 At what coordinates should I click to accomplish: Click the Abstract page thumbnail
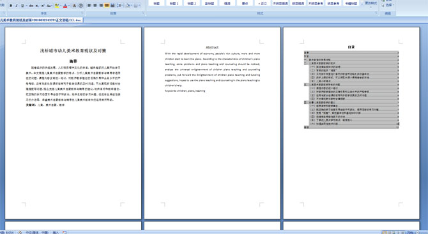pyautogui.click(x=212, y=123)
